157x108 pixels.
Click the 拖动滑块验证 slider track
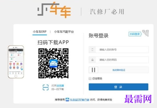(119, 70)
